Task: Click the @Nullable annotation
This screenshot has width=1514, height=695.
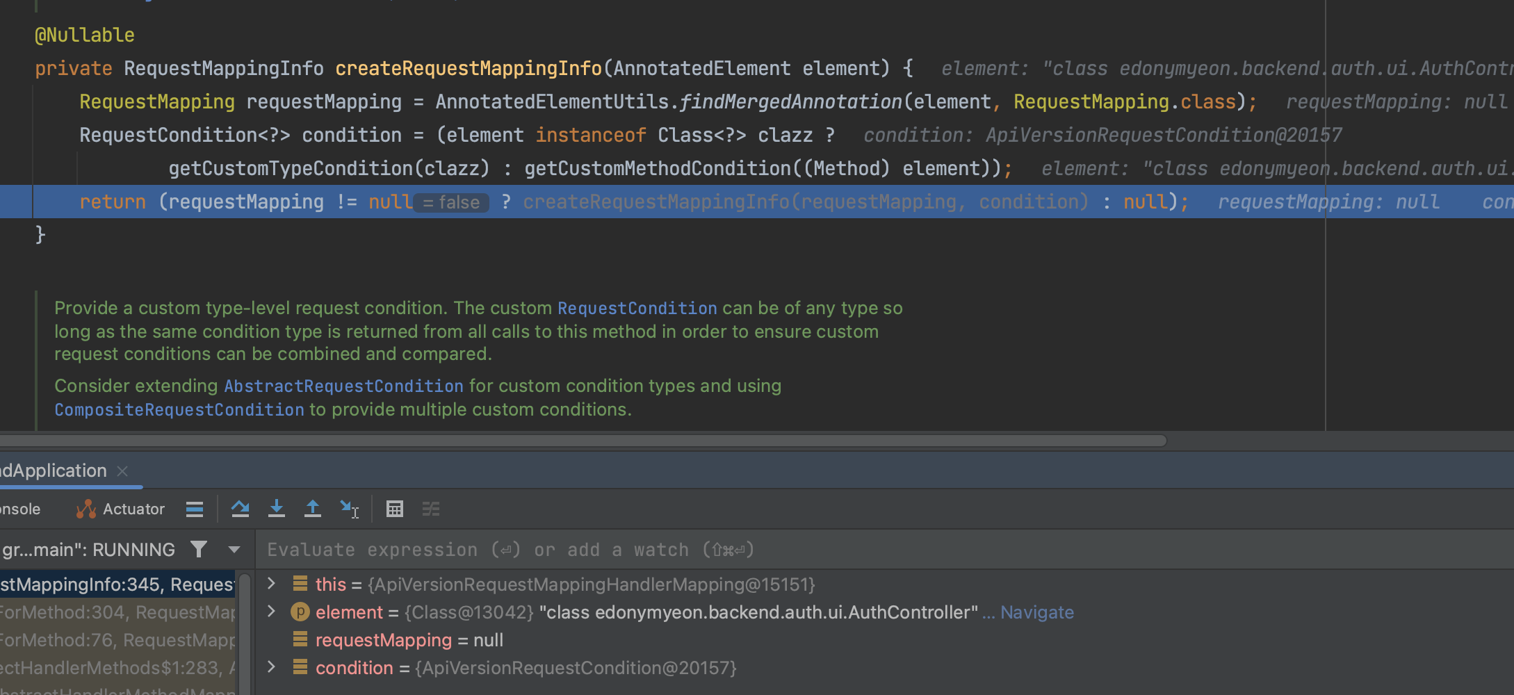Action: click(85, 35)
